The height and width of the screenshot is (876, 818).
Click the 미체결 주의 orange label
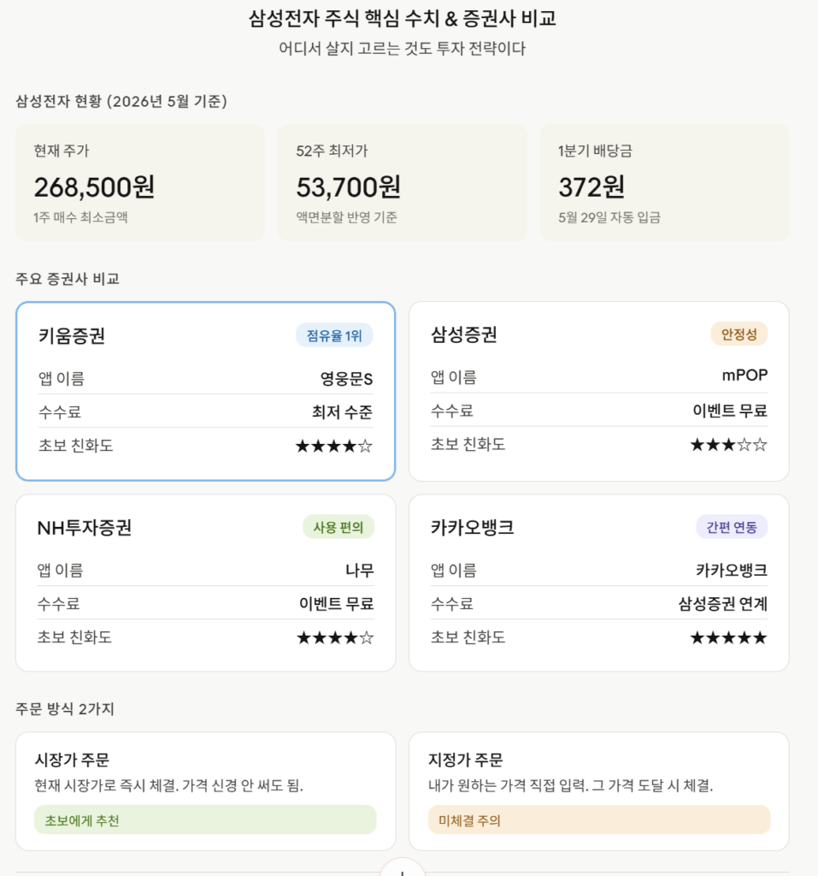599,820
